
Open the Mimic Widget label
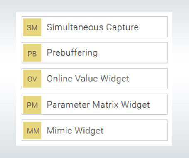[x=75, y=131]
